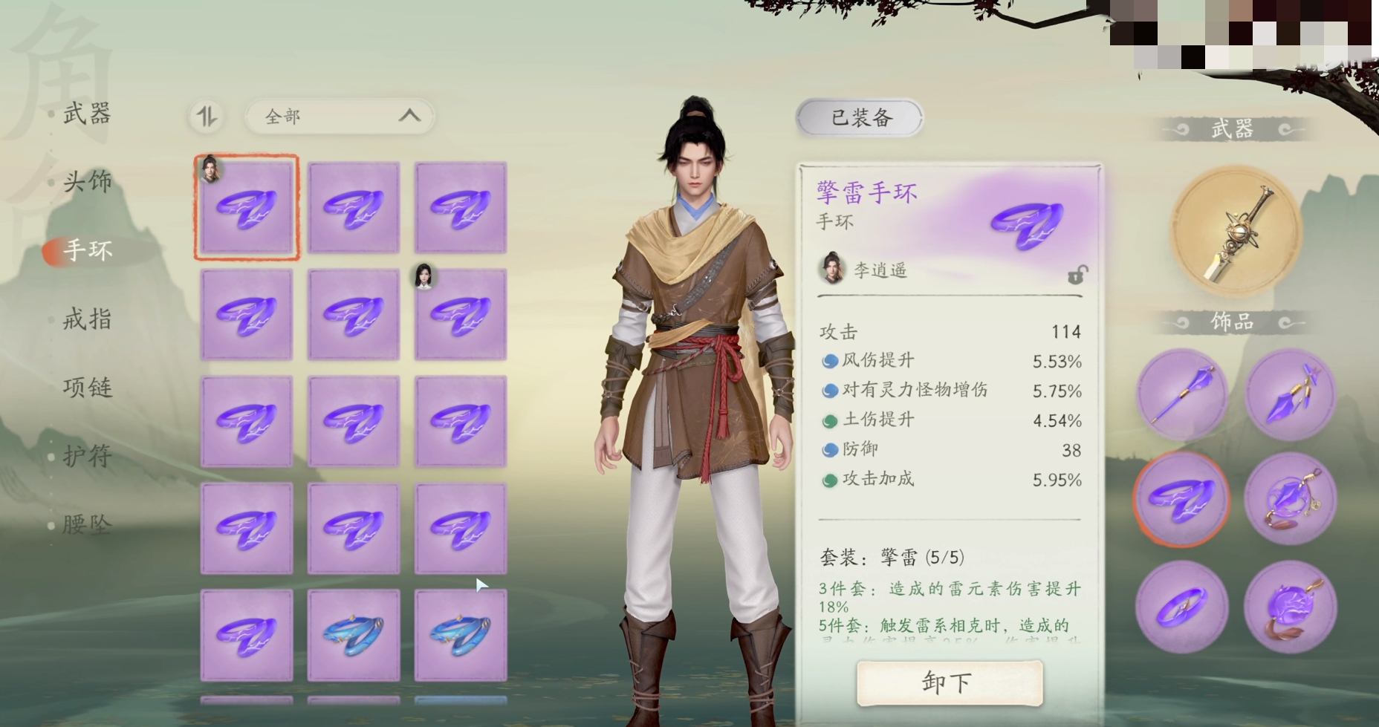The height and width of the screenshot is (727, 1379).
Task: Open the 全部 filter dropdown
Action: click(x=340, y=117)
